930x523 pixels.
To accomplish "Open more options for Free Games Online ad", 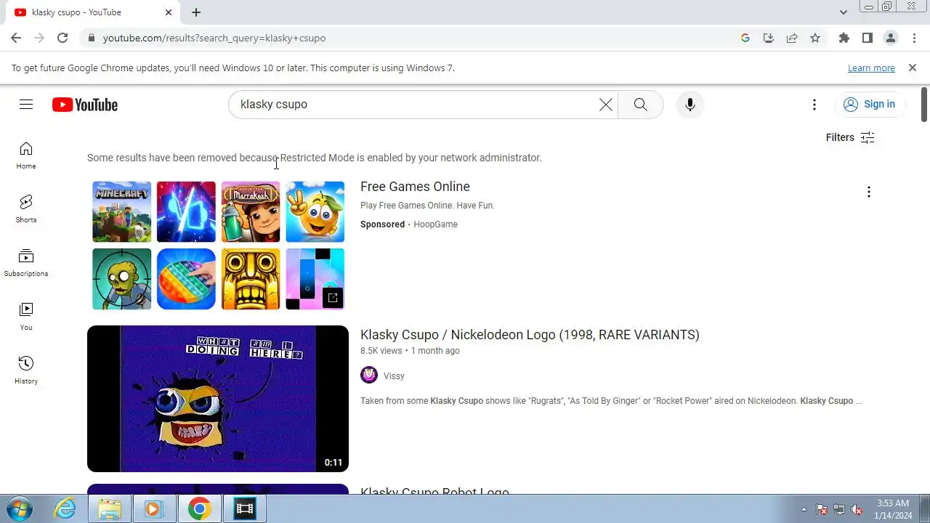I will coord(868,192).
